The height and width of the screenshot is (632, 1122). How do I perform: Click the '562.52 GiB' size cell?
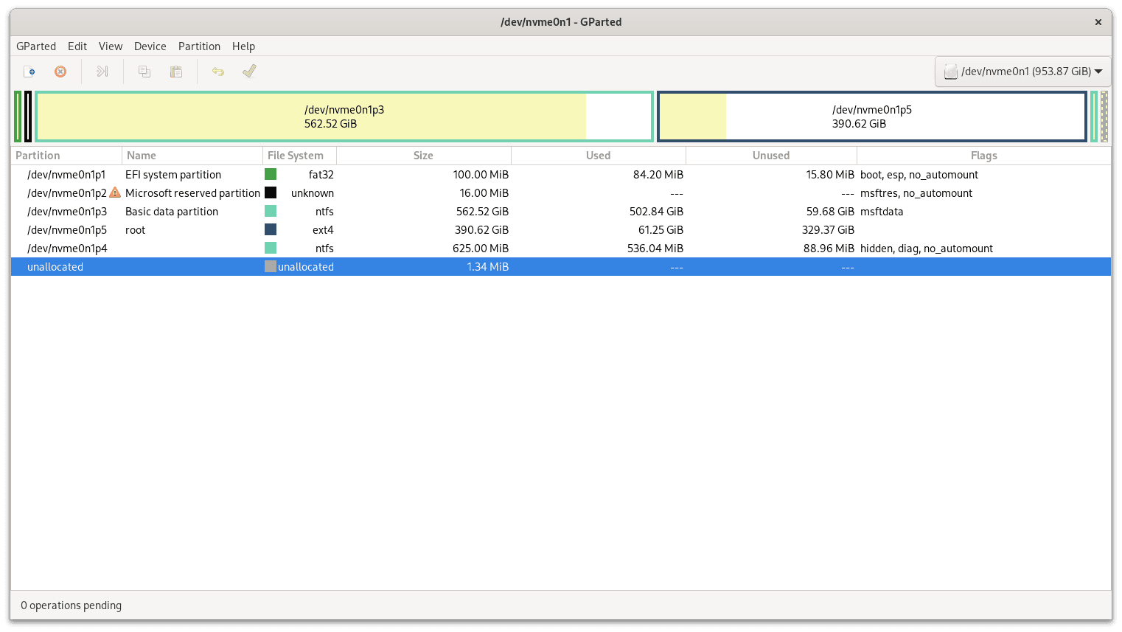point(482,211)
